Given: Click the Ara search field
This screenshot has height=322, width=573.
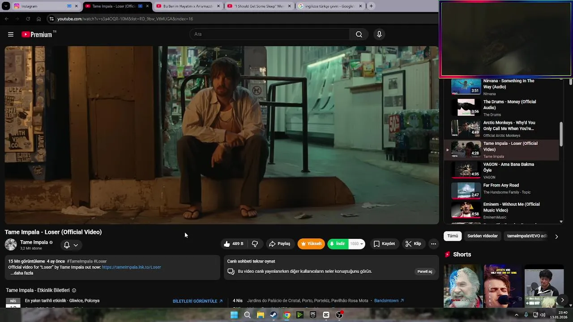Looking at the screenshot, I should (x=270, y=34).
